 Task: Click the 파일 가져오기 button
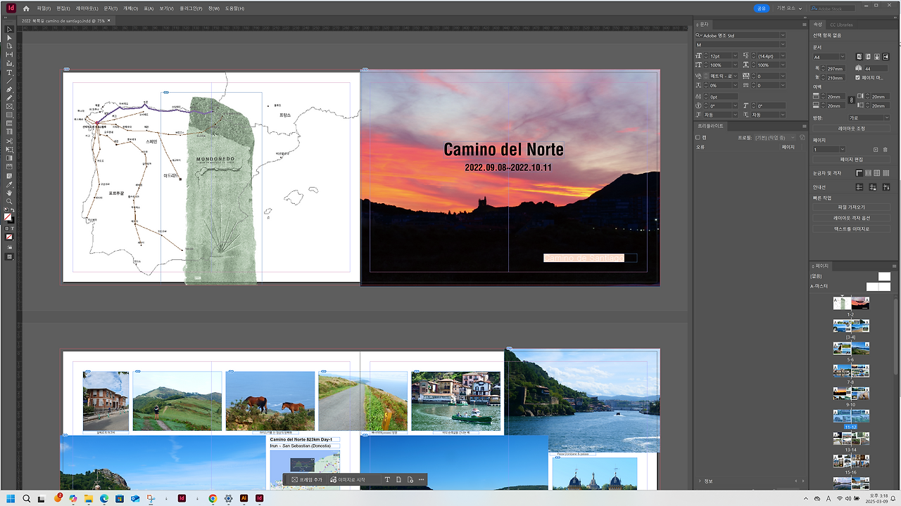pyautogui.click(x=852, y=207)
